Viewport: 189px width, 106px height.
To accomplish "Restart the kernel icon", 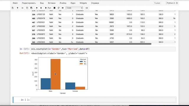I will tap(58, 8).
